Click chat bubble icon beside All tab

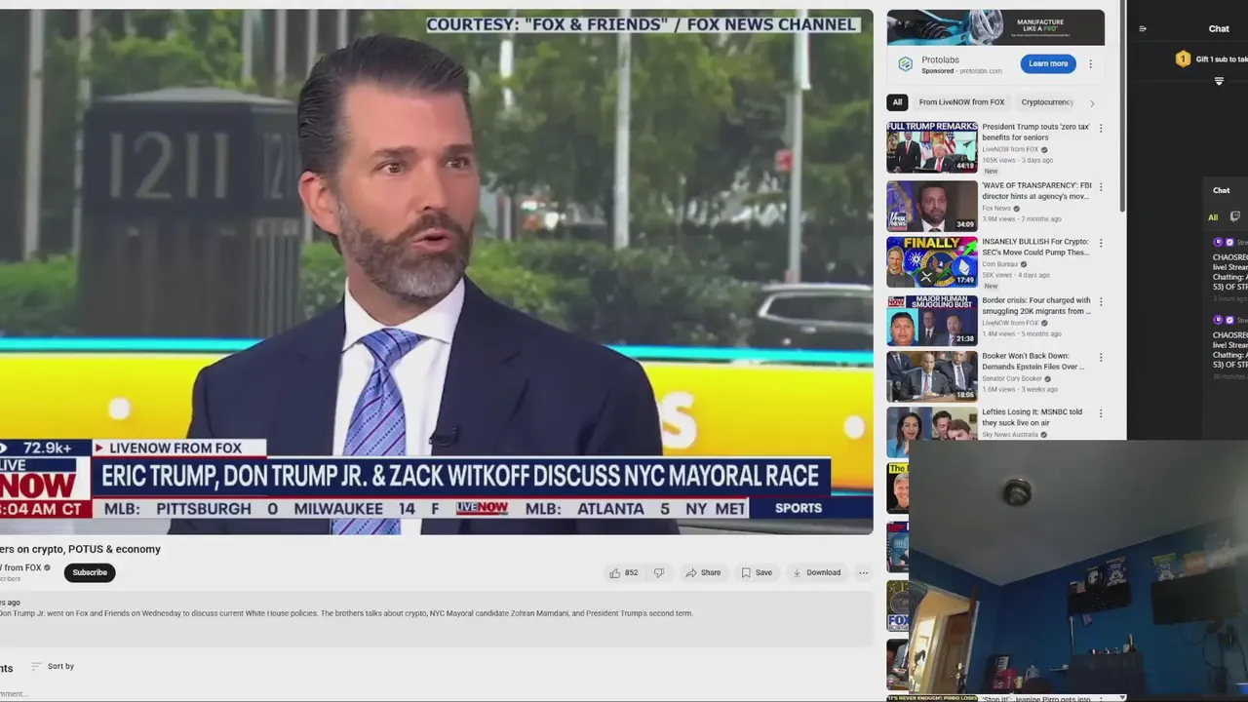pos(1235,216)
